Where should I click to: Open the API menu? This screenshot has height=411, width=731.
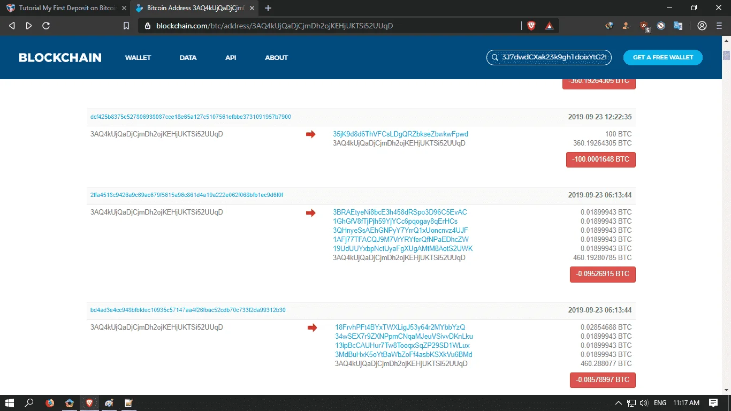(x=231, y=57)
